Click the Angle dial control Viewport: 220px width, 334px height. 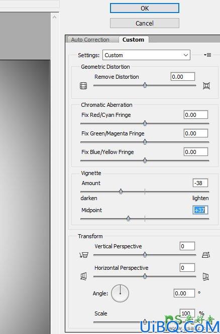click(120, 293)
